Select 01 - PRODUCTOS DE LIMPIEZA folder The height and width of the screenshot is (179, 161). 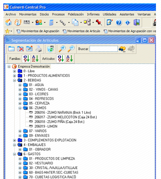52,159
